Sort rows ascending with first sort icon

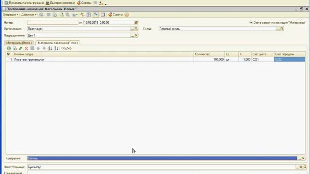coord(50,48)
